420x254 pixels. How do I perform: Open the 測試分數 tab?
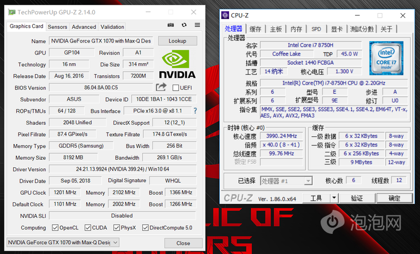pos(362,29)
